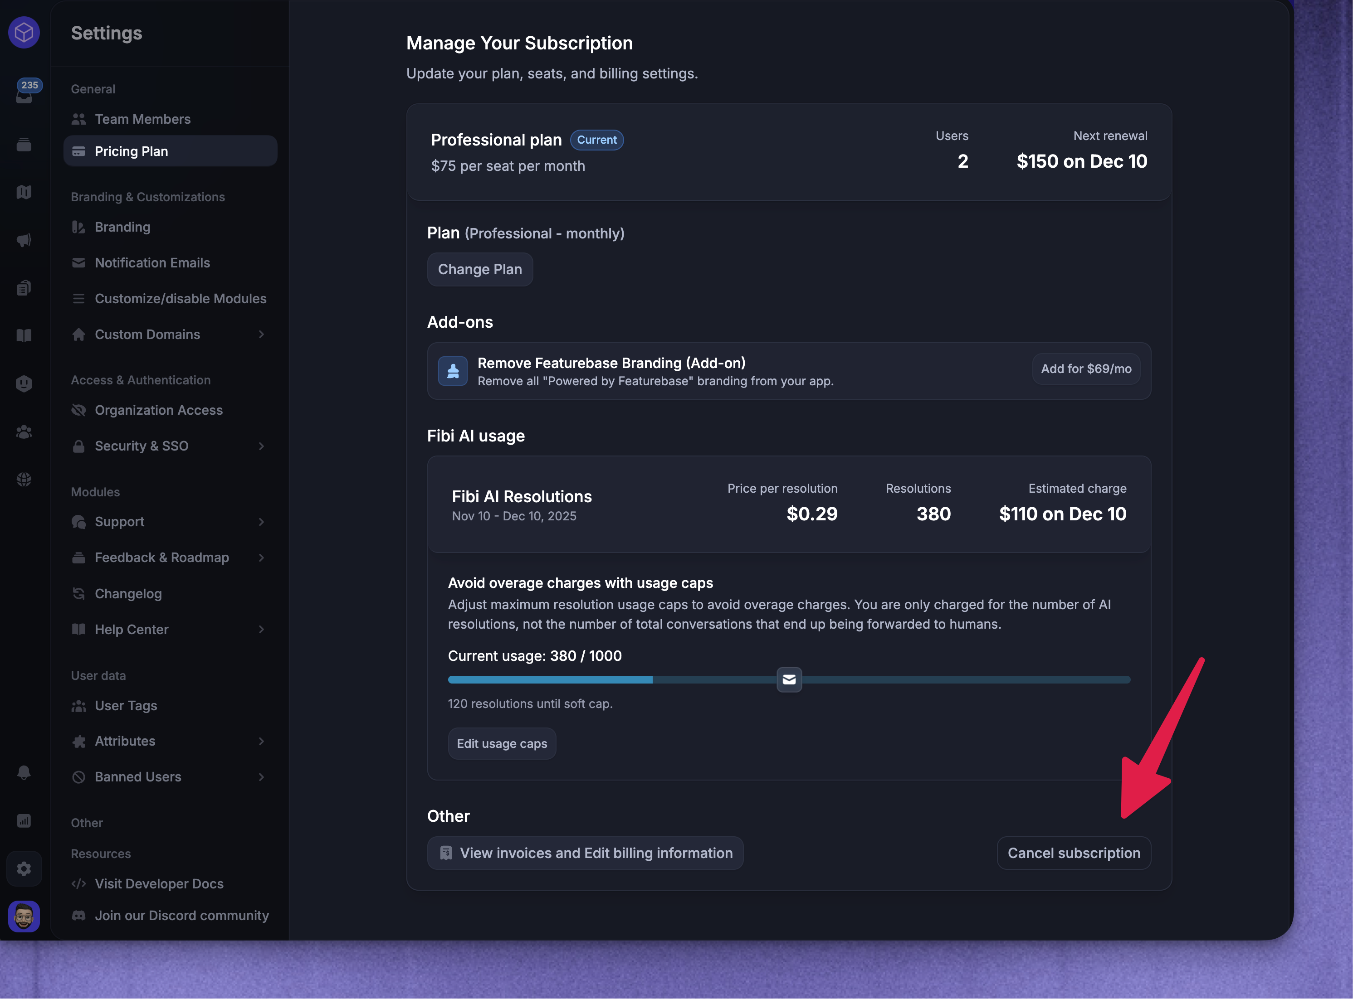Open Join our Discord community link

170,916
